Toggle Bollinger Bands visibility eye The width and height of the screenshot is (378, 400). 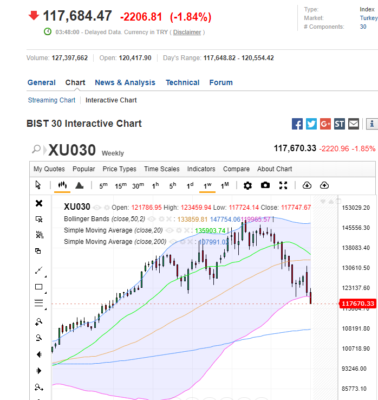pos(152,219)
